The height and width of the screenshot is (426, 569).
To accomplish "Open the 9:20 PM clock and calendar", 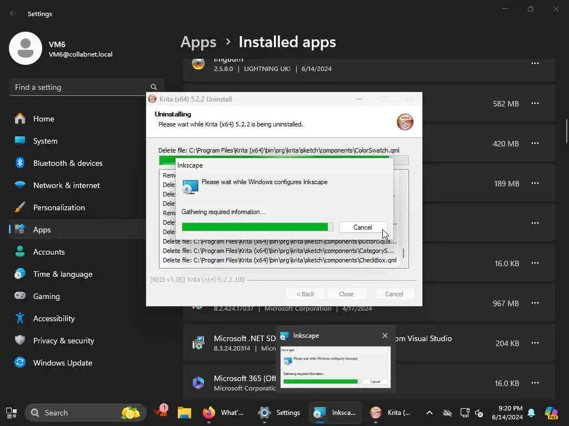I will 507,413.
